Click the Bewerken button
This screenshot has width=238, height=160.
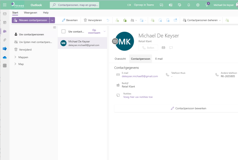coord(70,20)
